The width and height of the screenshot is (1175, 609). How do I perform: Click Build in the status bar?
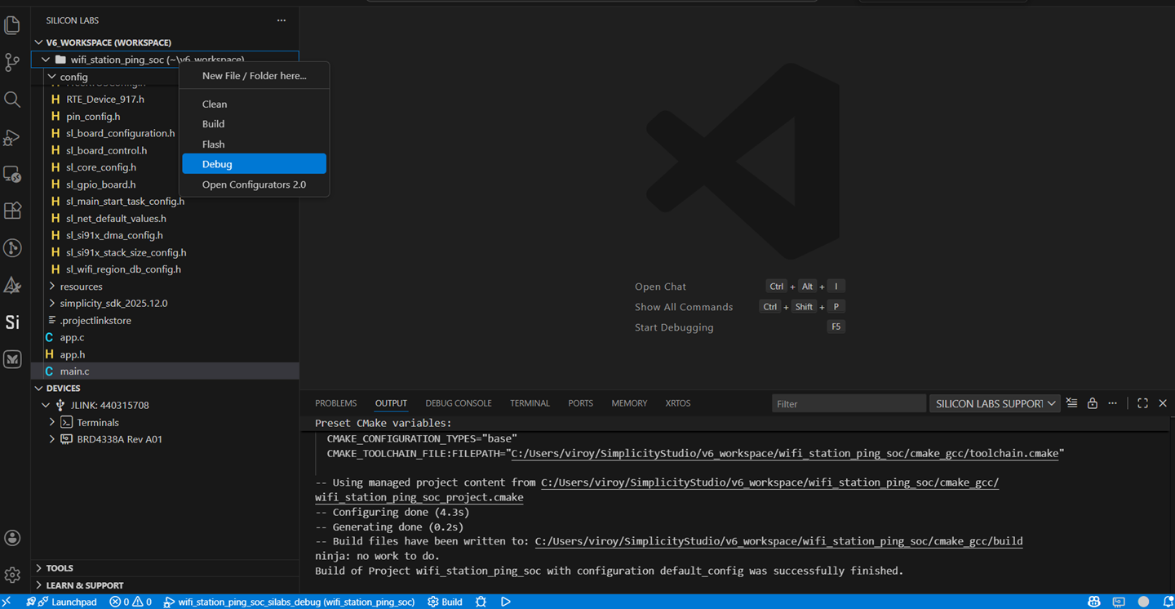point(445,602)
